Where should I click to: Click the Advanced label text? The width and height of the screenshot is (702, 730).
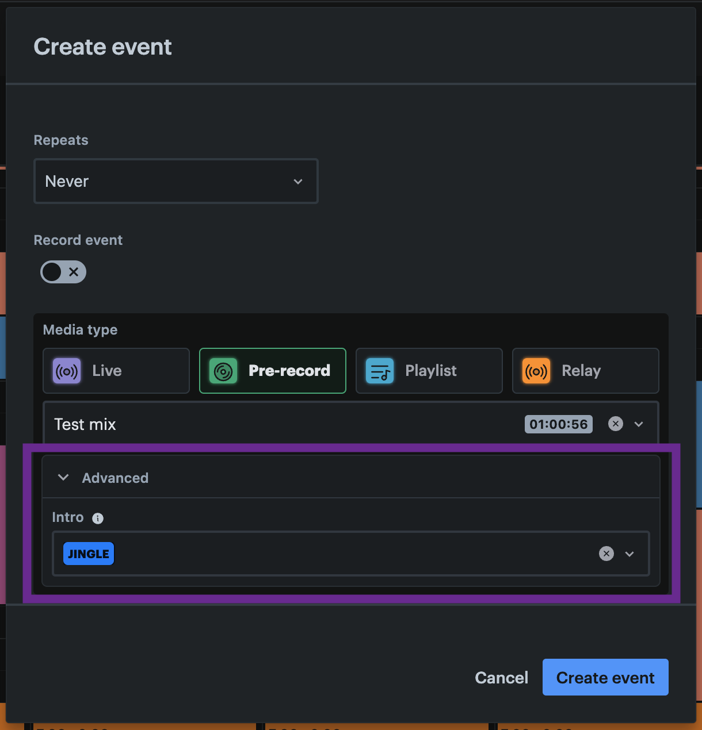tap(115, 478)
